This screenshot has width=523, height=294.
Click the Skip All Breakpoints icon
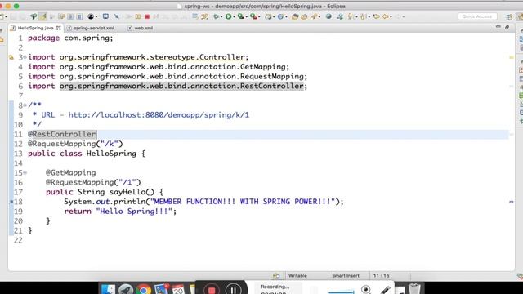(x=117, y=16)
